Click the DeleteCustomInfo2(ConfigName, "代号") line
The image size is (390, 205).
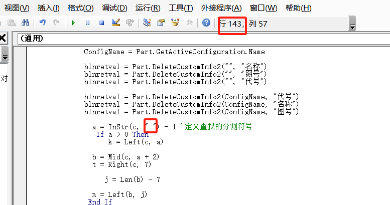coord(191,97)
